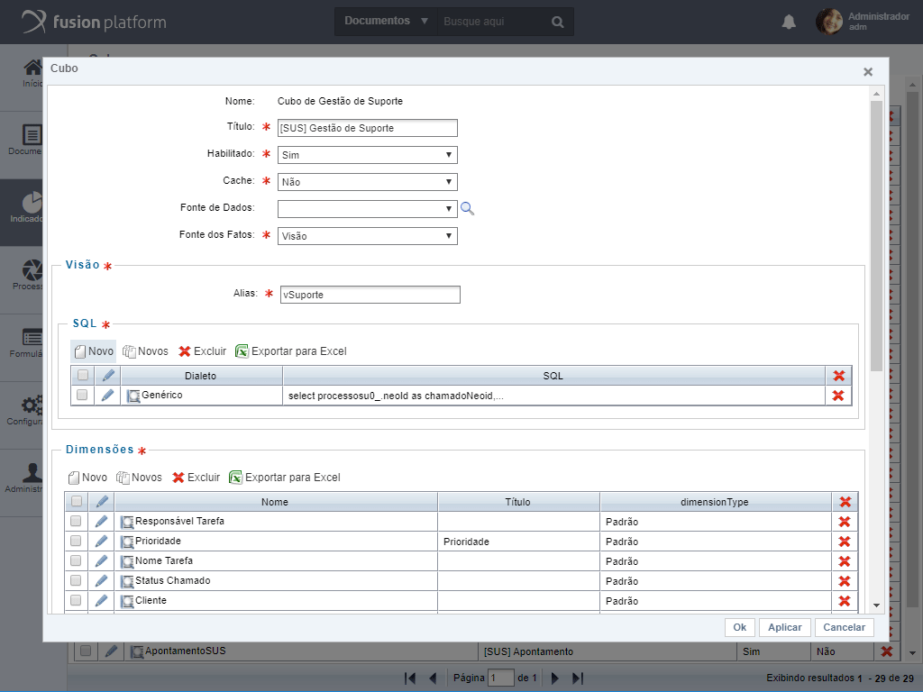Image resolution: width=923 pixels, height=692 pixels.
Task: Click the Cancelar button
Action: pyautogui.click(x=844, y=627)
